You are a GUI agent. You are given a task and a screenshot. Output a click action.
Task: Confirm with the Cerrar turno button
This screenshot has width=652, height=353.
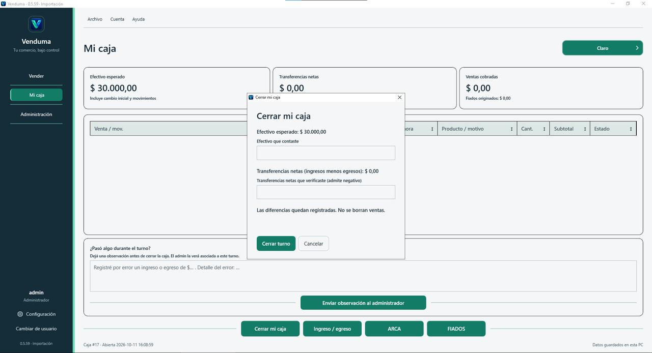276,244
